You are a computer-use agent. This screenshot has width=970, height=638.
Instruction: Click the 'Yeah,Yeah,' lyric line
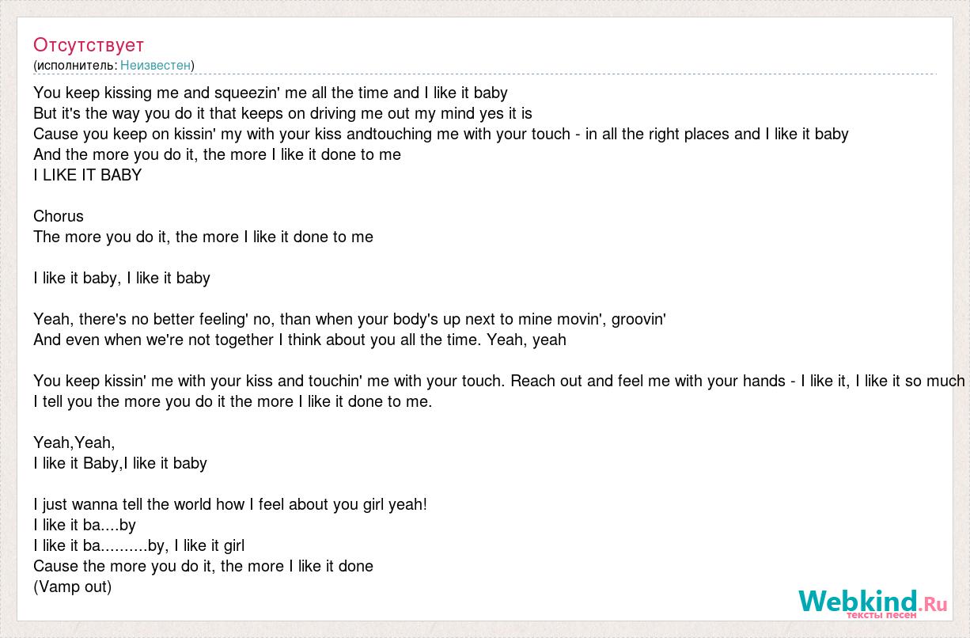coord(74,442)
